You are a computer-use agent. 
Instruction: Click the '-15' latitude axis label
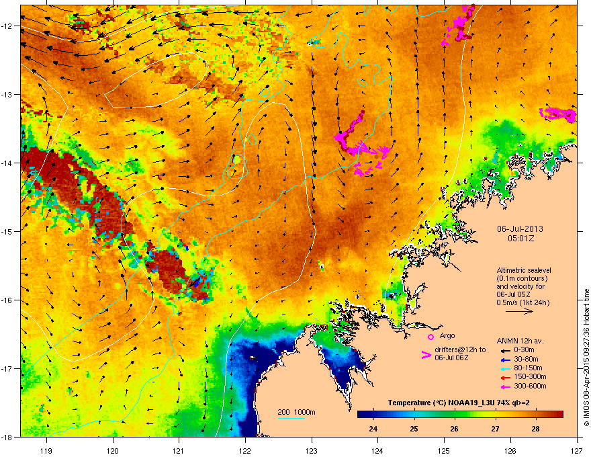point(7,231)
